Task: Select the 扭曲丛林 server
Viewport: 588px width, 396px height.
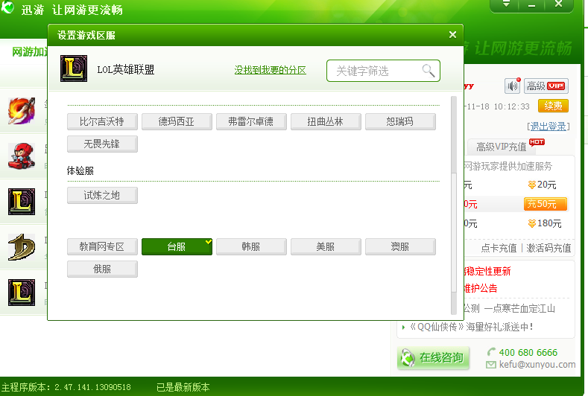Action: coord(326,122)
